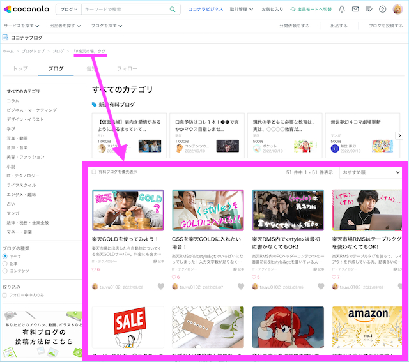Check フォロー中の人のみ filter
The width and height of the screenshot is (409, 362).
click(x=4, y=295)
